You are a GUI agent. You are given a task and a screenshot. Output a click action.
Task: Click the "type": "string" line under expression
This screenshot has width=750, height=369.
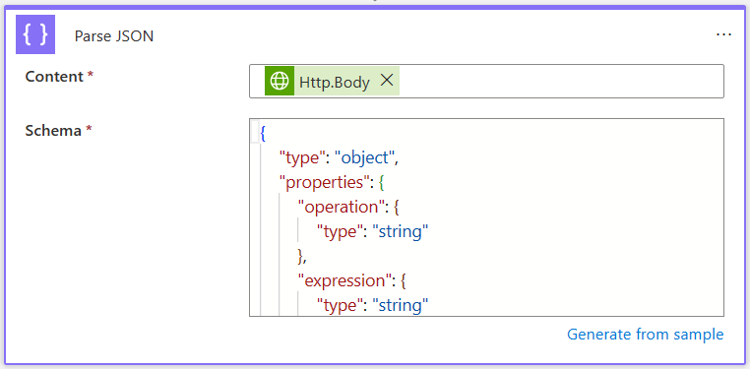point(373,305)
